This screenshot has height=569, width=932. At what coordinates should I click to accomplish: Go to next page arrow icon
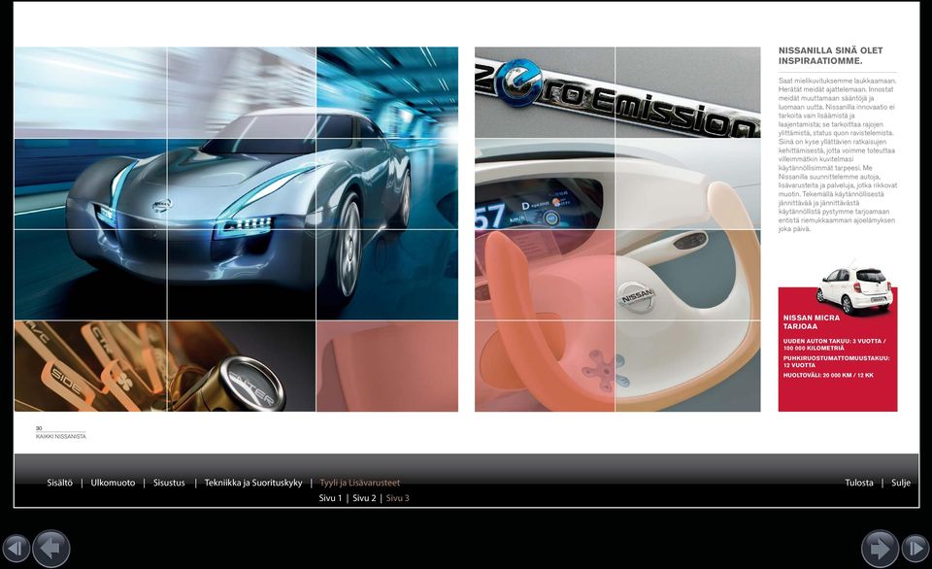point(880,549)
